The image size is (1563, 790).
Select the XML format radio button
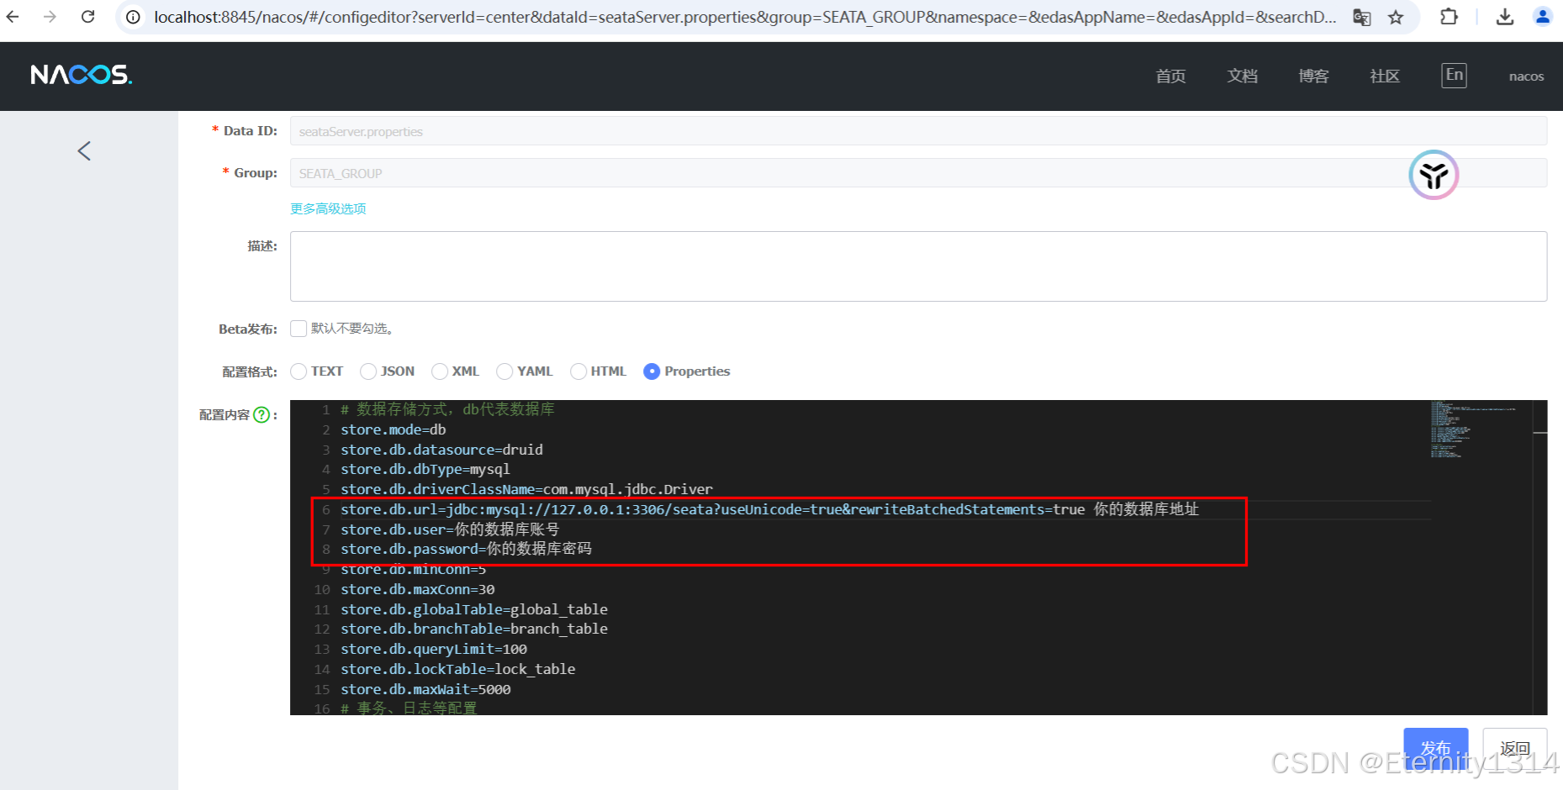coord(440,371)
